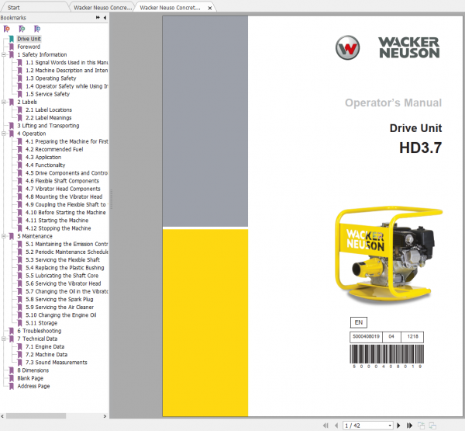Viewport: 465px width, 431px height.
Task: Collapse the 2 Labels tree node
Action: pyautogui.click(x=4, y=102)
